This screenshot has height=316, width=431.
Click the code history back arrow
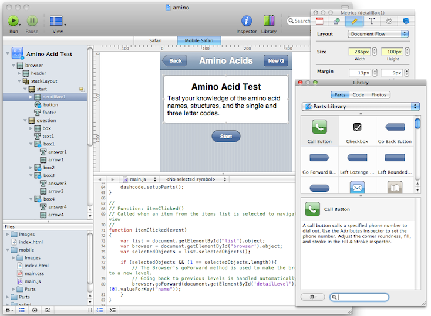pos(99,179)
